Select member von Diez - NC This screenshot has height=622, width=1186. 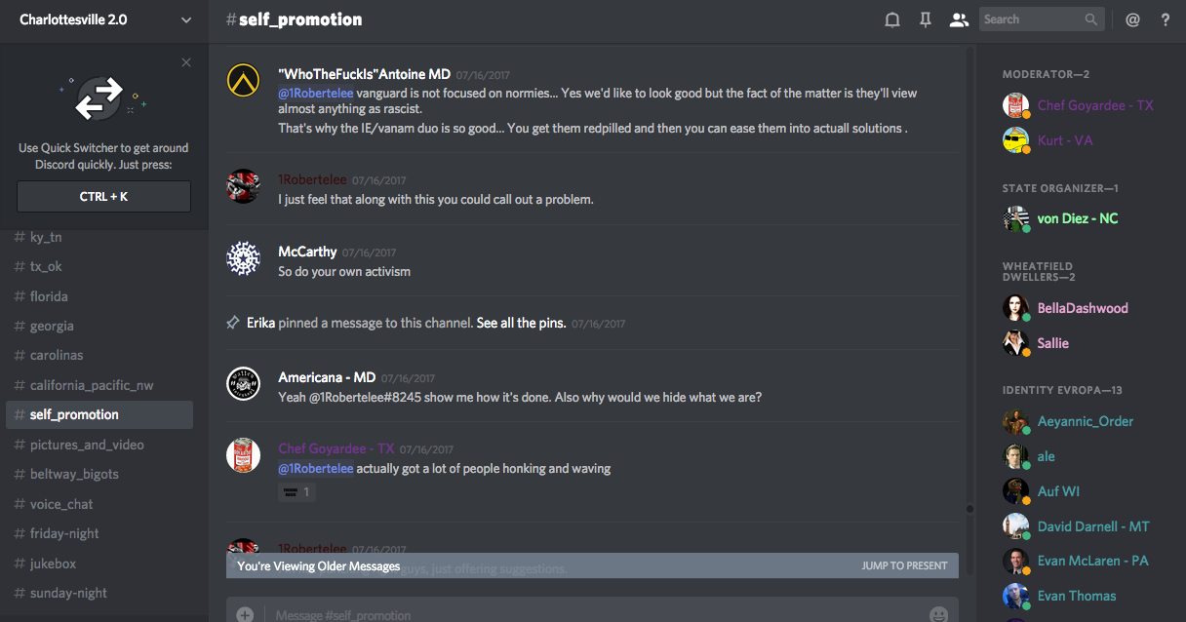pyautogui.click(x=1077, y=218)
